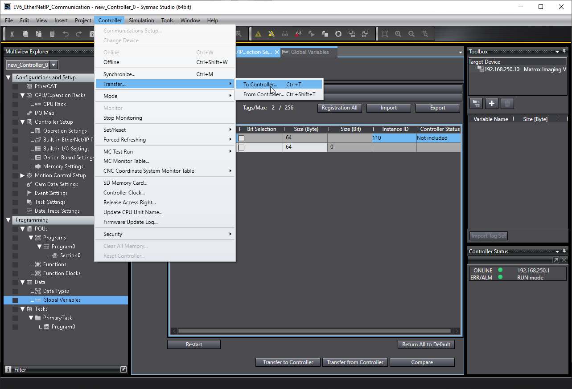This screenshot has width=572, height=389.
Task: Click the Zoom In magnifier icon
Action: click(x=398, y=34)
